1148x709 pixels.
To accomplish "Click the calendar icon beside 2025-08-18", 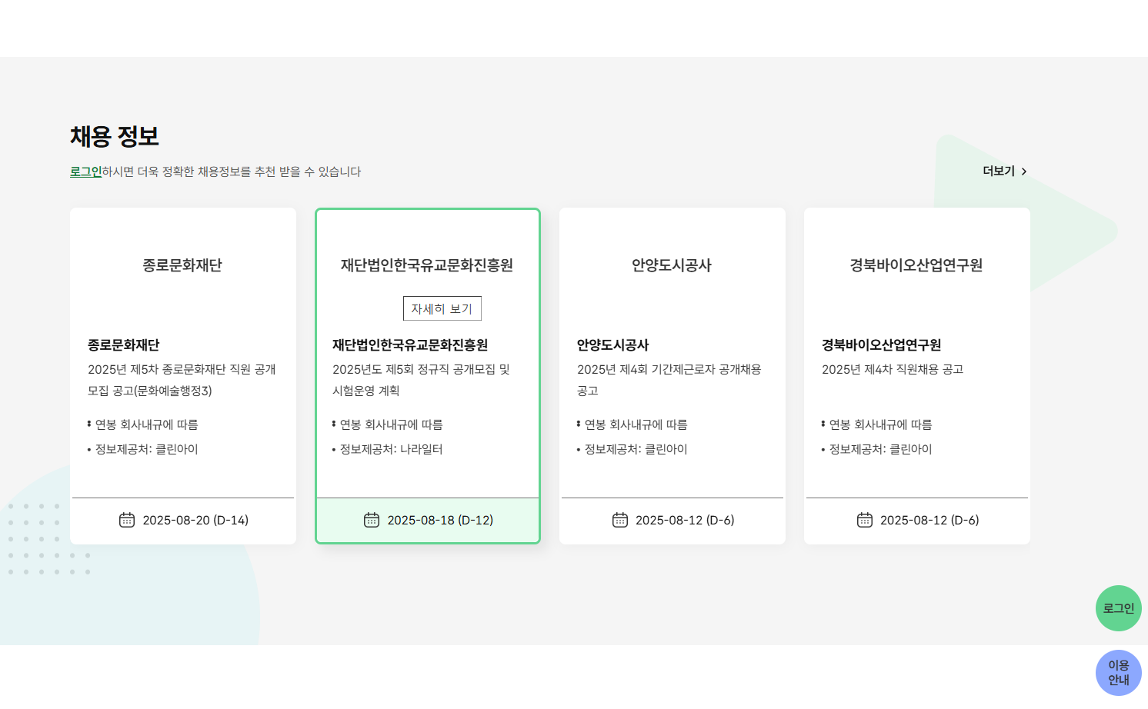I will tap(372, 520).
